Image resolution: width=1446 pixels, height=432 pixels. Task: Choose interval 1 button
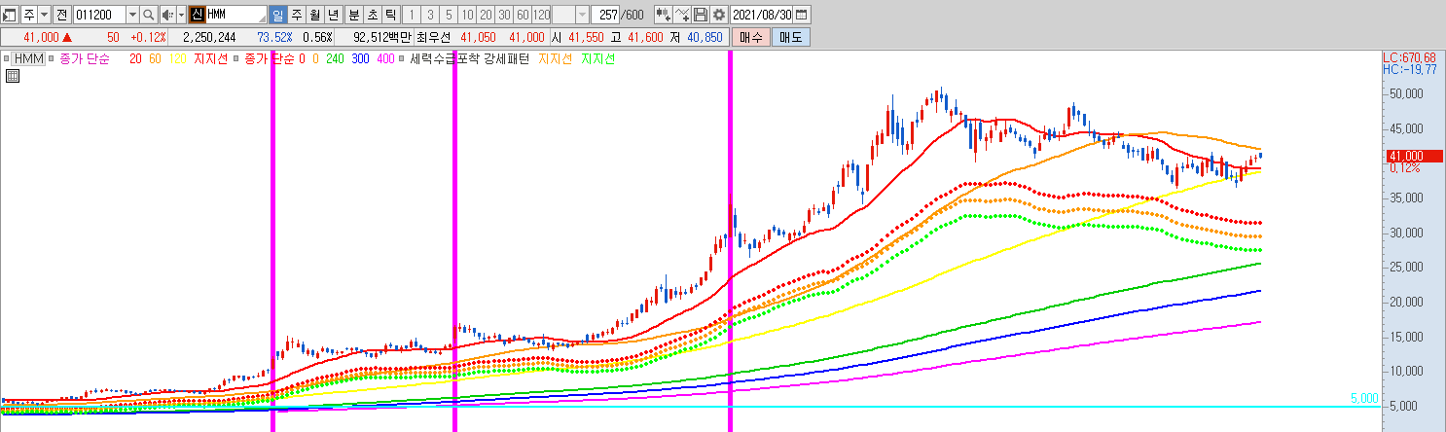(412, 15)
